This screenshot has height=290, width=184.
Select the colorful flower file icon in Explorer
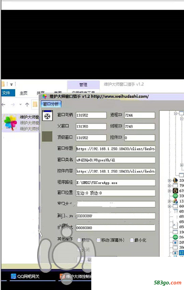(x=10, y=122)
